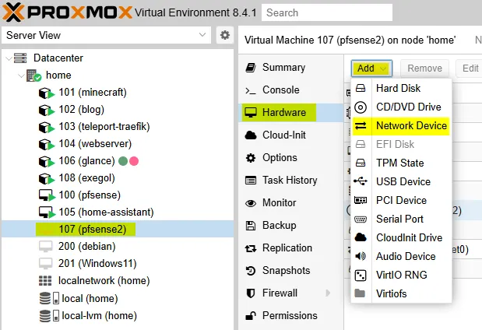Open the Summary tab
The image size is (482, 330).
(290, 67)
